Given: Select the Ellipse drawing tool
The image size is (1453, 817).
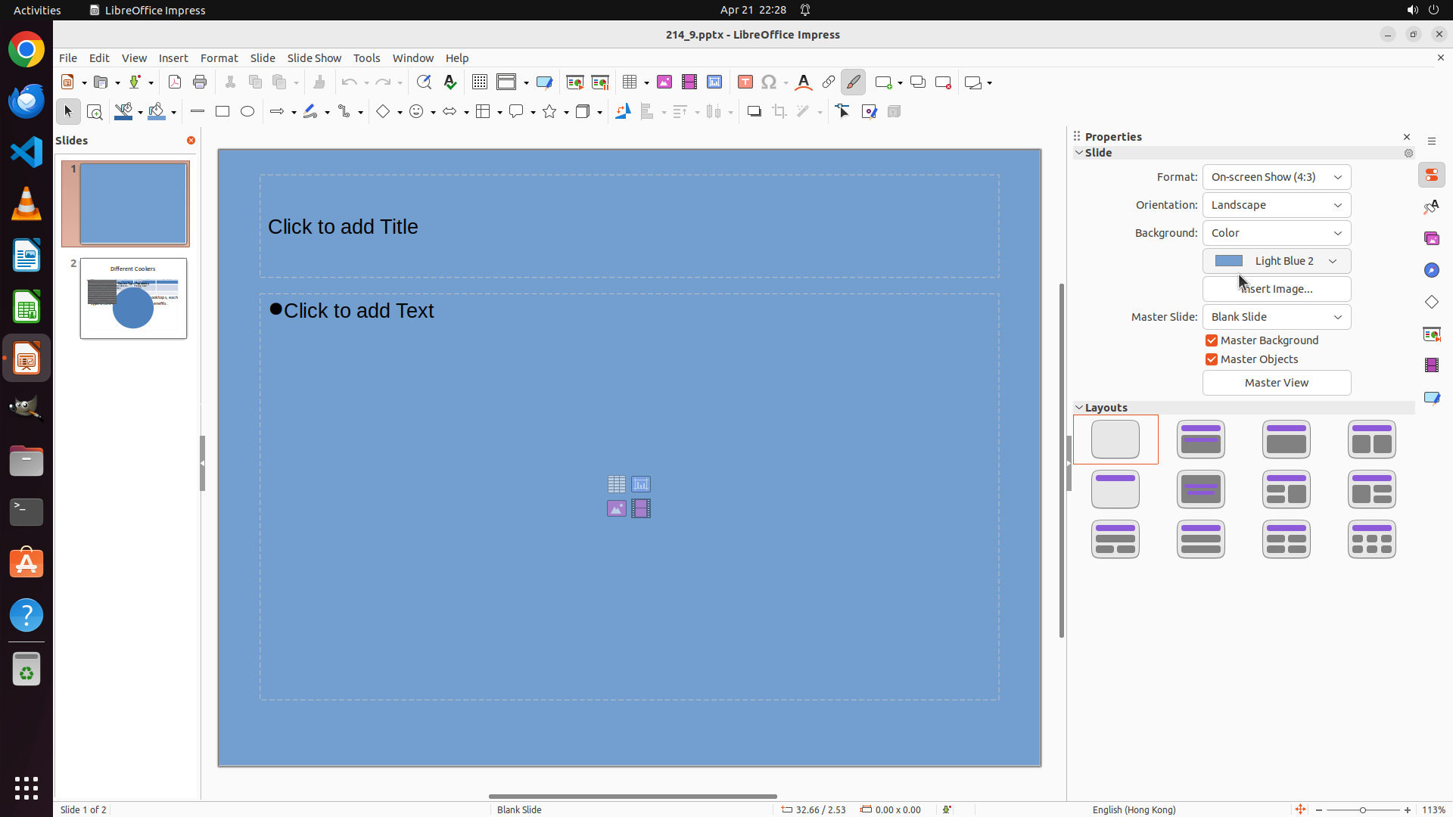Looking at the screenshot, I should pos(247,112).
